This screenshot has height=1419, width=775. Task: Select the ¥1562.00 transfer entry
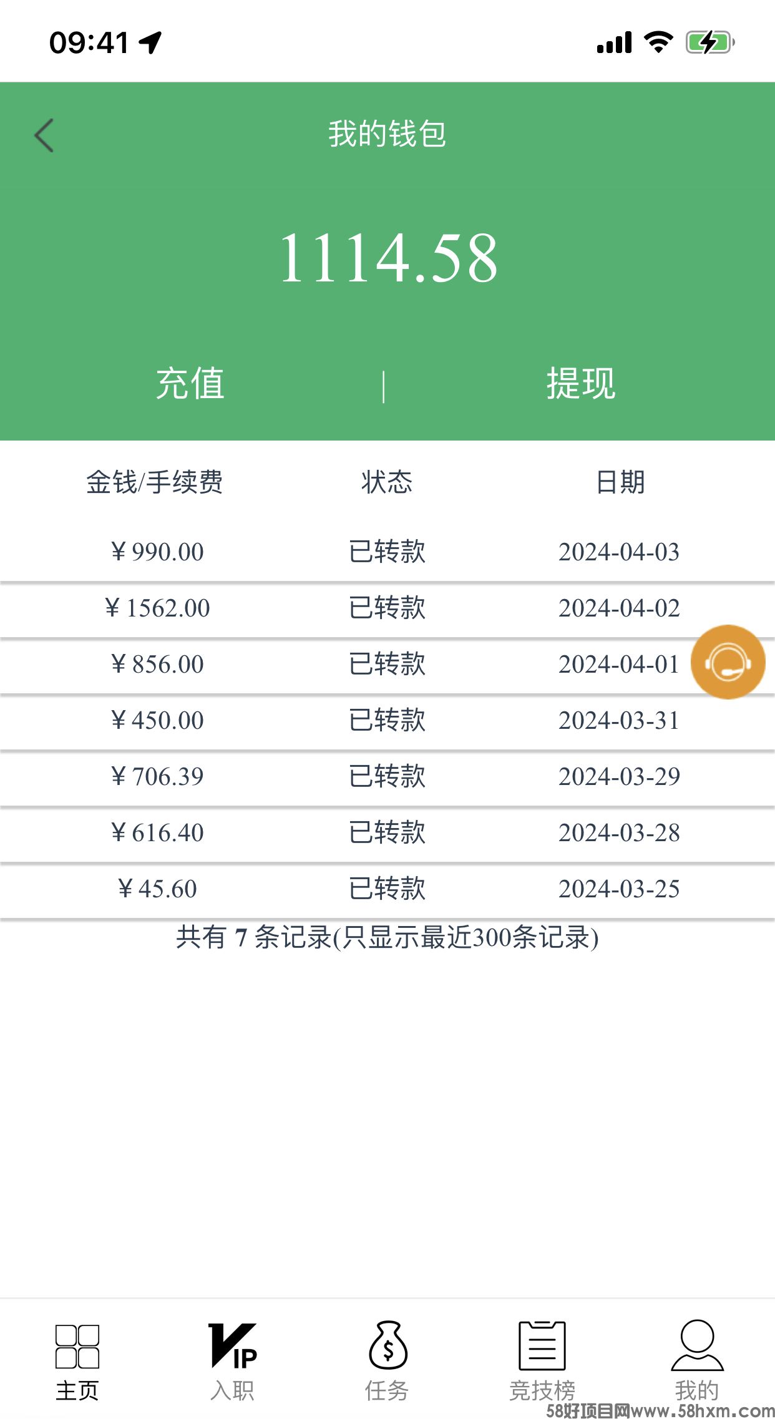click(157, 608)
